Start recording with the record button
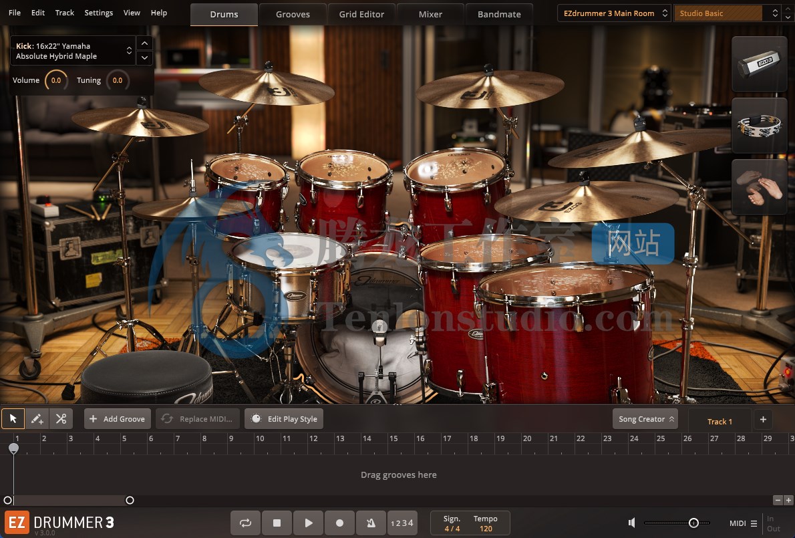The height and width of the screenshot is (538, 795). (339, 523)
